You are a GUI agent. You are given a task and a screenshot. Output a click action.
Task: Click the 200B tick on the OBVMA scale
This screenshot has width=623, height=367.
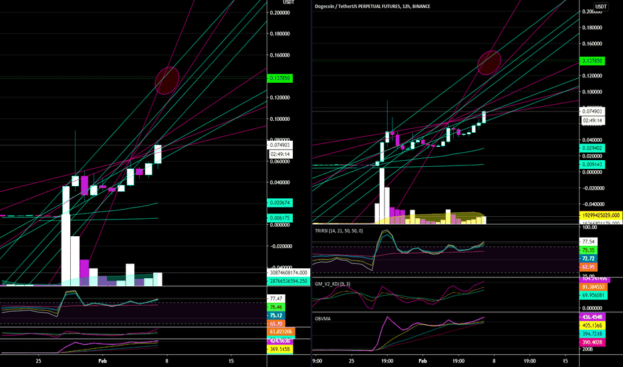[x=588, y=349]
